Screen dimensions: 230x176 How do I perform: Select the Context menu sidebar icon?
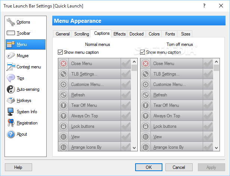tap(11, 67)
